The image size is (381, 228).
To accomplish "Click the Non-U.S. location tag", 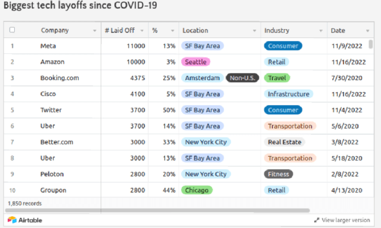I will 242,78.
